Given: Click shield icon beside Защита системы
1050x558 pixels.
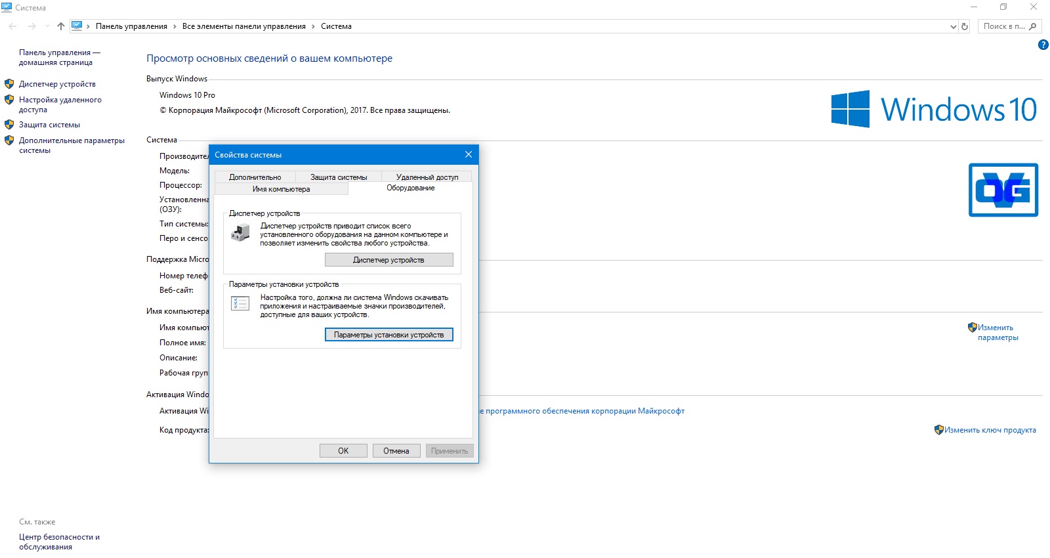Looking at the screenshot, I should click(x=9, y=124).
